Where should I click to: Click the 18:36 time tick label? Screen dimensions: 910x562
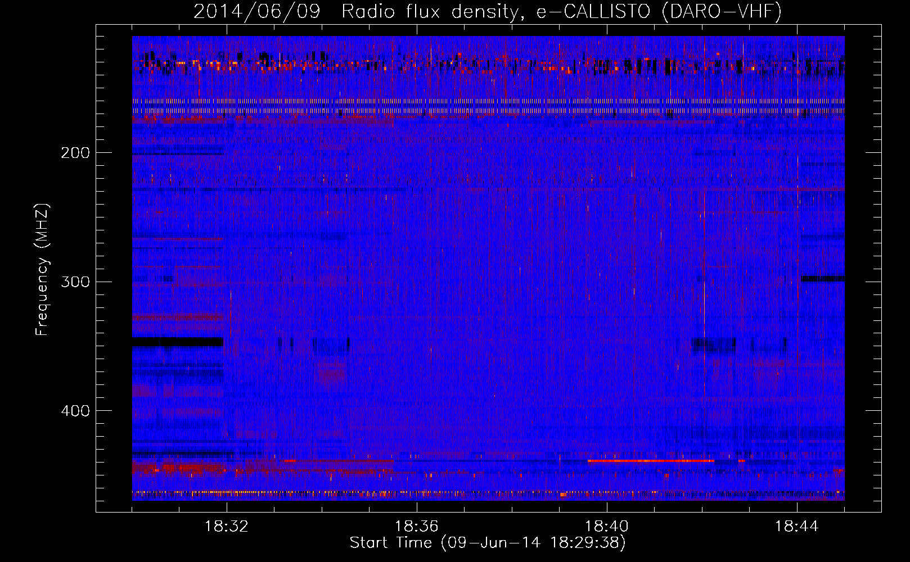(417, 527)
